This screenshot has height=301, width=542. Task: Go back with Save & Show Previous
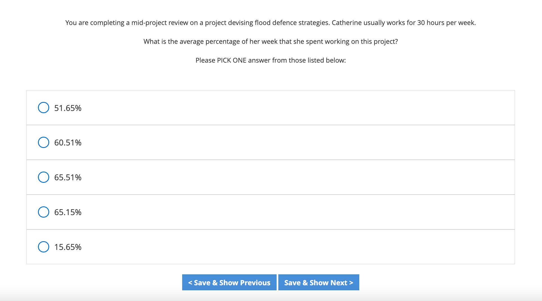click(x=229, y=282)
